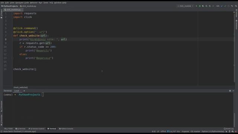Open the profiler run icon

206,6
